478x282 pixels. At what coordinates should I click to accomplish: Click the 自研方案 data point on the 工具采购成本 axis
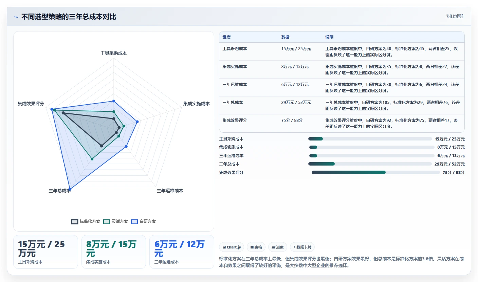[x=114, y=101]
